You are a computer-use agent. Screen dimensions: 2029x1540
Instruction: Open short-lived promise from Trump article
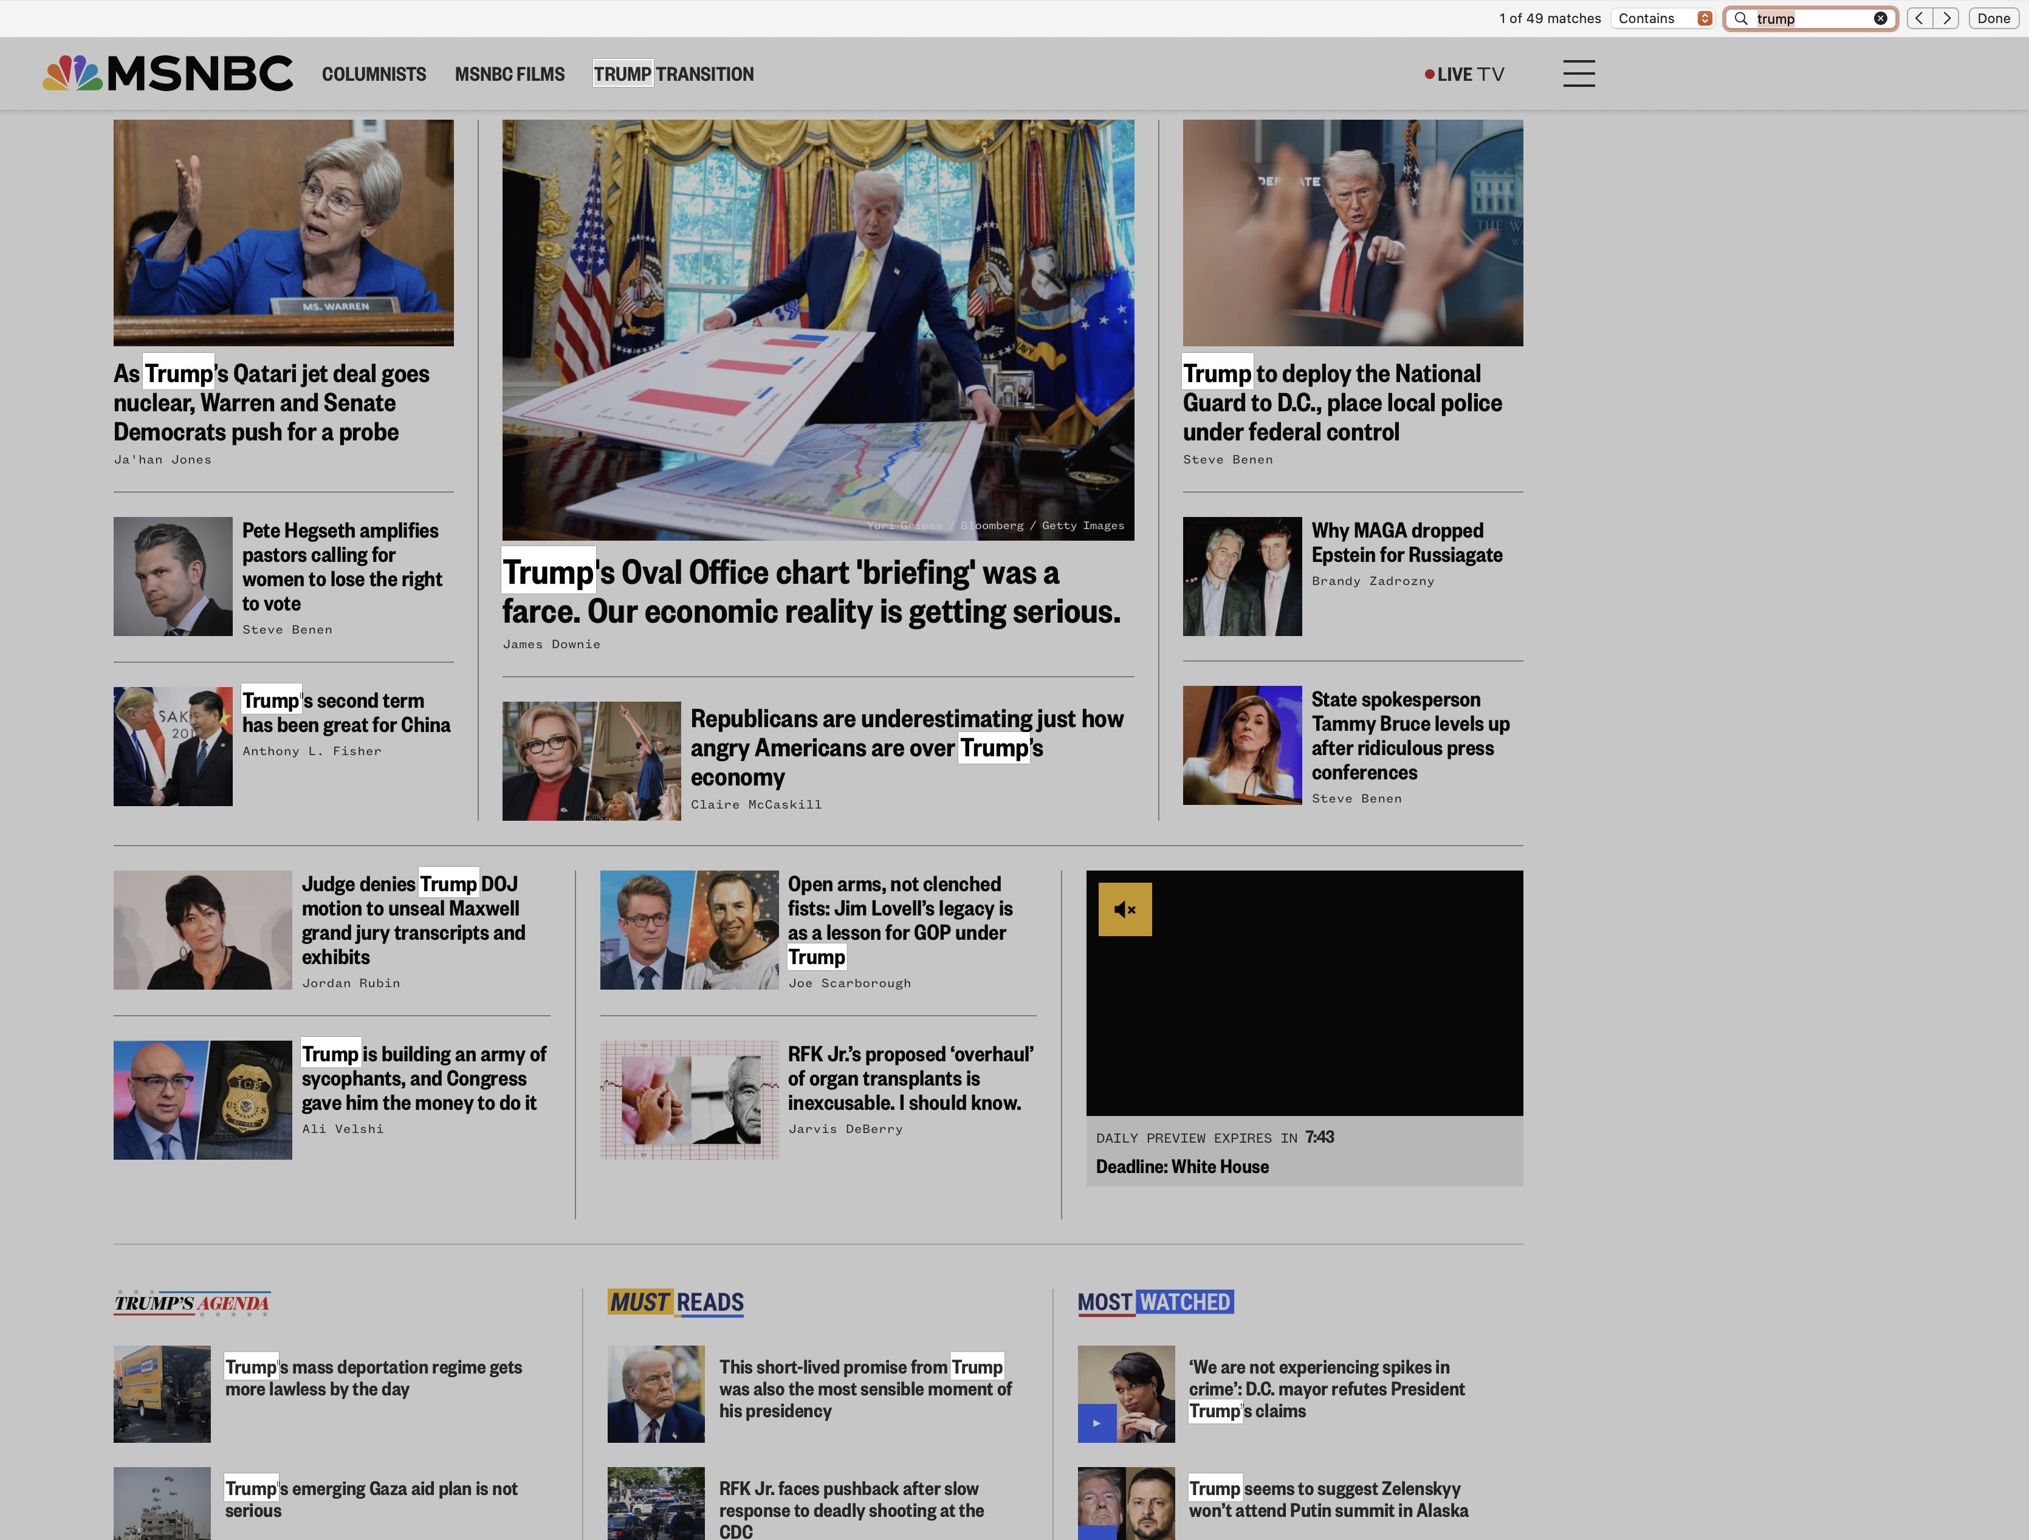865,1389
